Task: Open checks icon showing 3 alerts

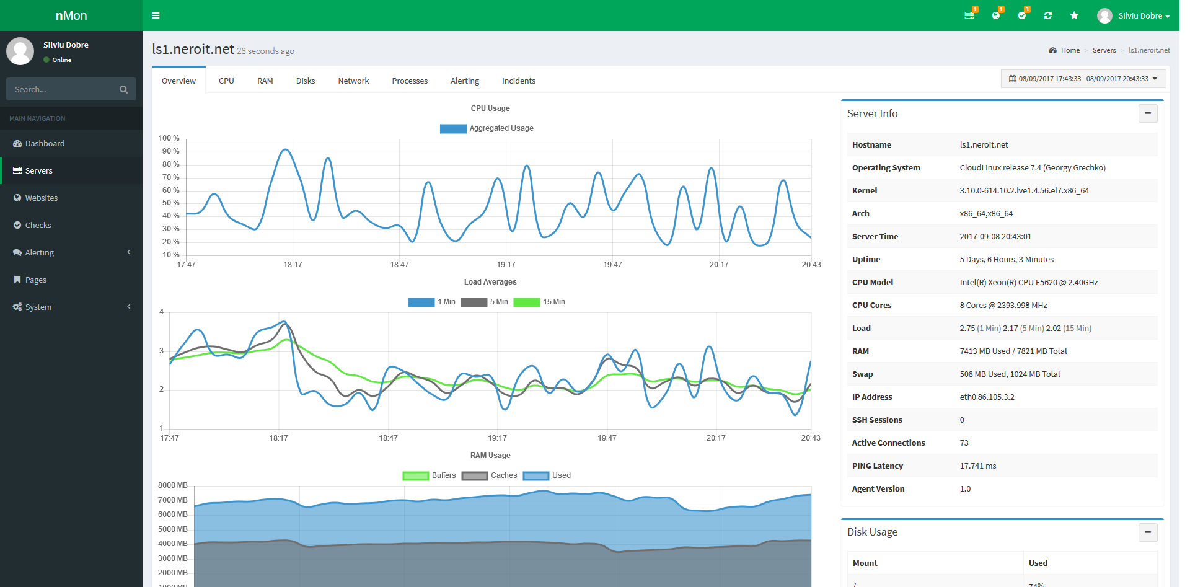Action: (1022, 15)
